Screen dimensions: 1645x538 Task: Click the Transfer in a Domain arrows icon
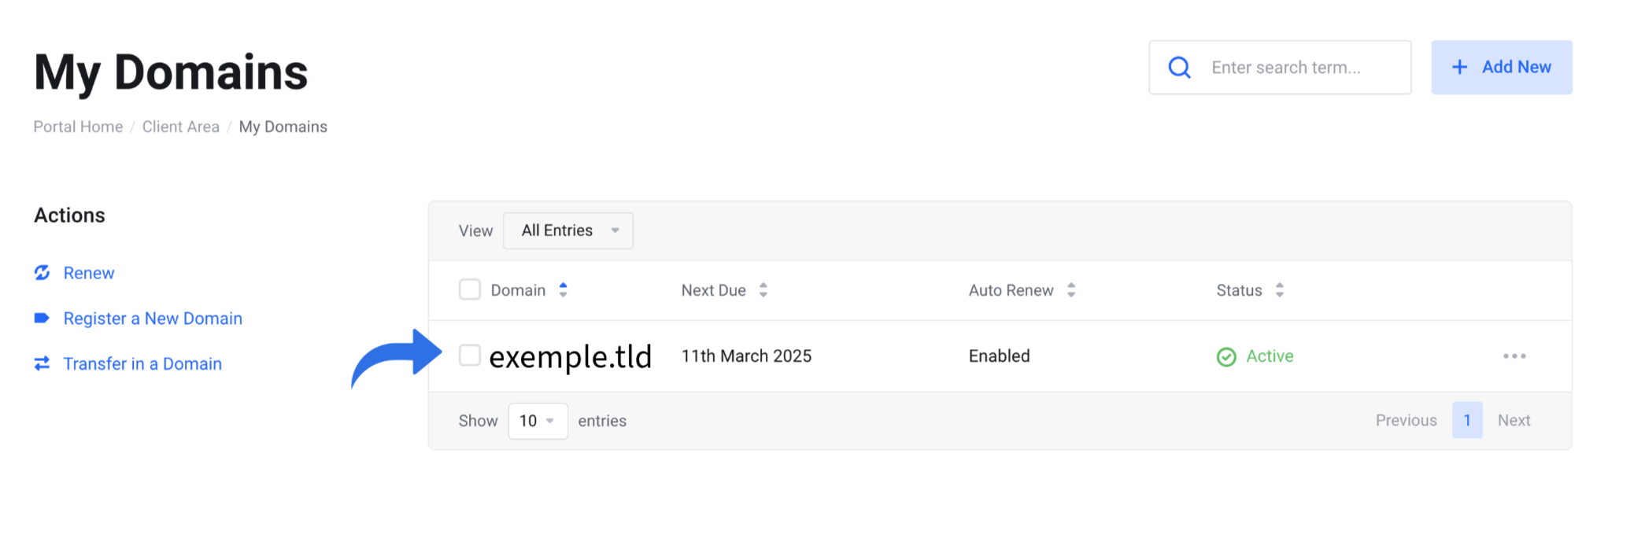43,363
